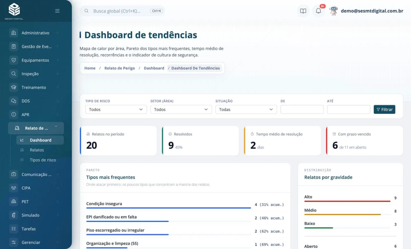This screenshot has width=411, height=249.
Task: Click the Até date input field
Action: pyautogui.click(x=348, y=110)
